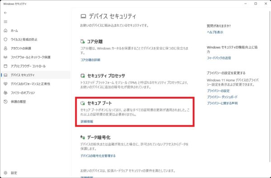Click the back arrow icon
This screenshot has width=271, height=178.
click(5, 13)
